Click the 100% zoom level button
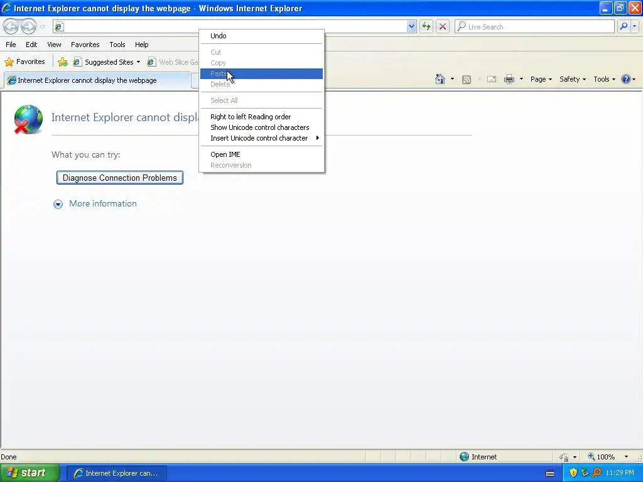 (602, 457)
